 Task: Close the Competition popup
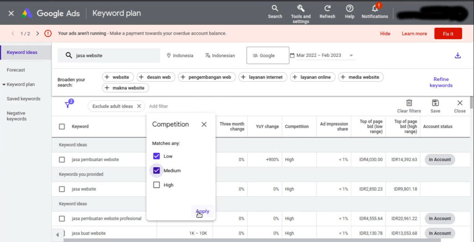tap(204, 124)
